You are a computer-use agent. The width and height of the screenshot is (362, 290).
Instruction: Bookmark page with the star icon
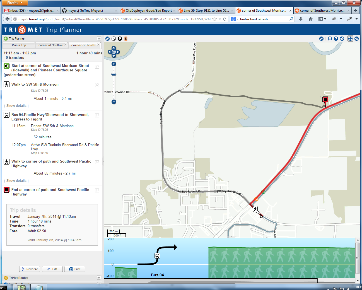(214, 19)
